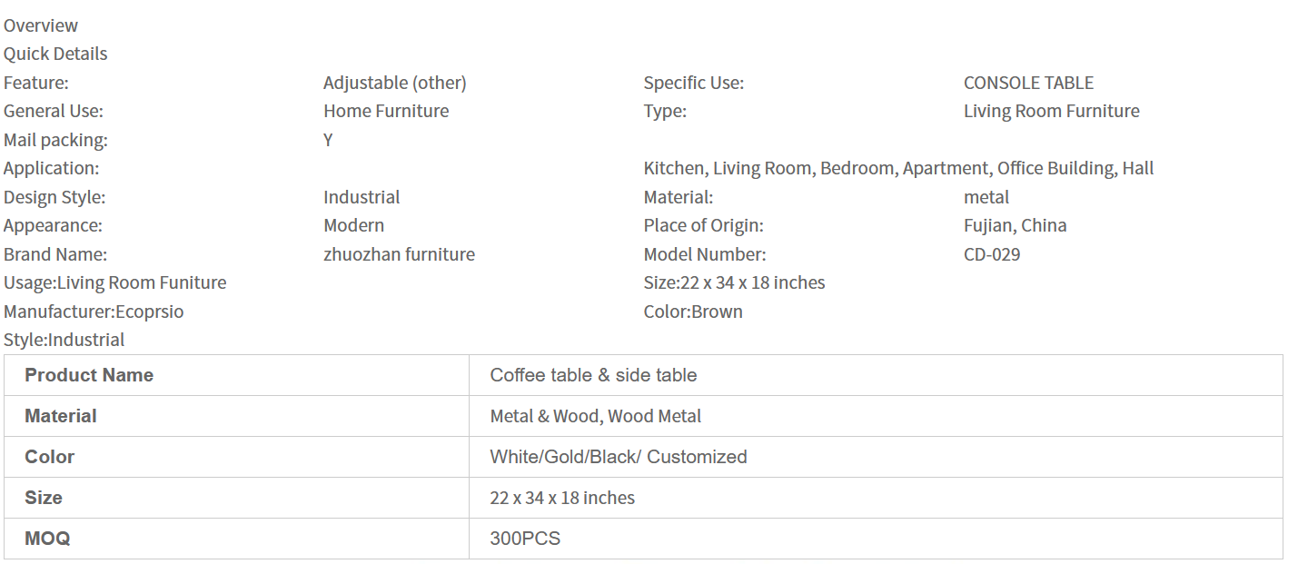Click the "Metal & Wood, Wood Metal" cell
This screenshot has width=1298, height=564.
click(x=595, y=416)
